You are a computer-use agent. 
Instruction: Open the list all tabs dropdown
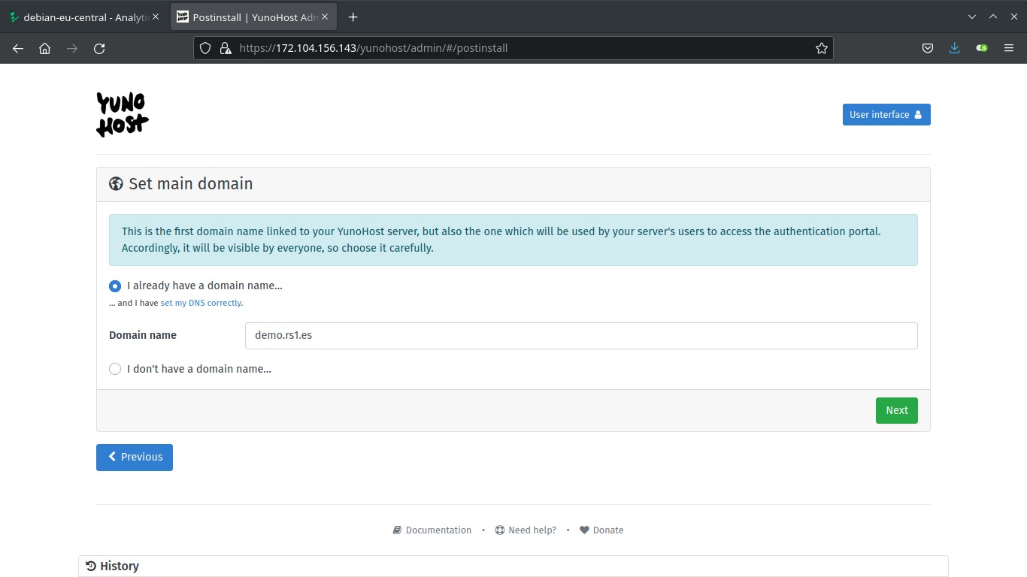(x=971, y=17)
